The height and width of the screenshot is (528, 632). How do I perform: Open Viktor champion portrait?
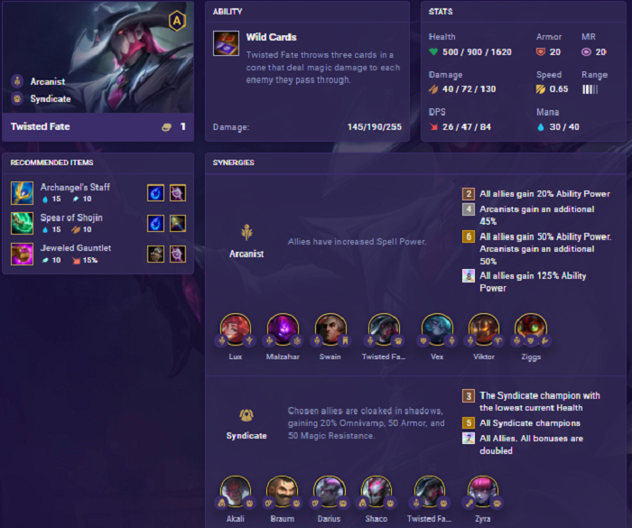pos(484,329)
